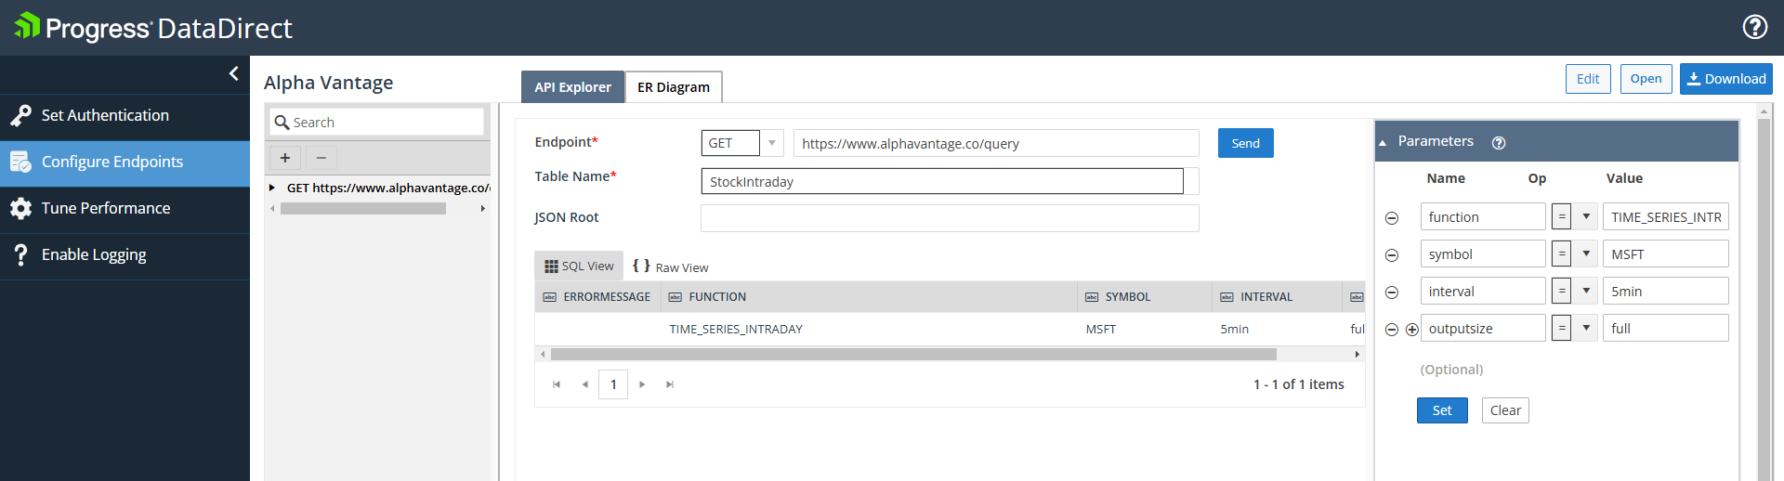The image size is (1784, 481).
Task: Remove the function parameter row
Action: [x=1392, y=218]
